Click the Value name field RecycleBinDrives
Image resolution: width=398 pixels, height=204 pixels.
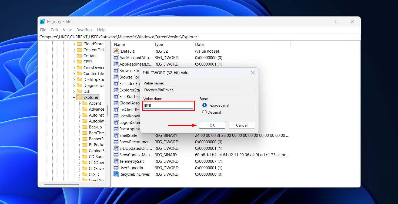[199, 90]
